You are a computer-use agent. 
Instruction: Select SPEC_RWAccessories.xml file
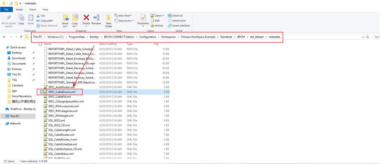pos(63,106)
